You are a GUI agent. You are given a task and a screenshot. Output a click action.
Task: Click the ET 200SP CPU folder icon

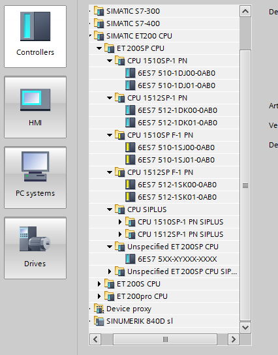click(x=110, y=48)
